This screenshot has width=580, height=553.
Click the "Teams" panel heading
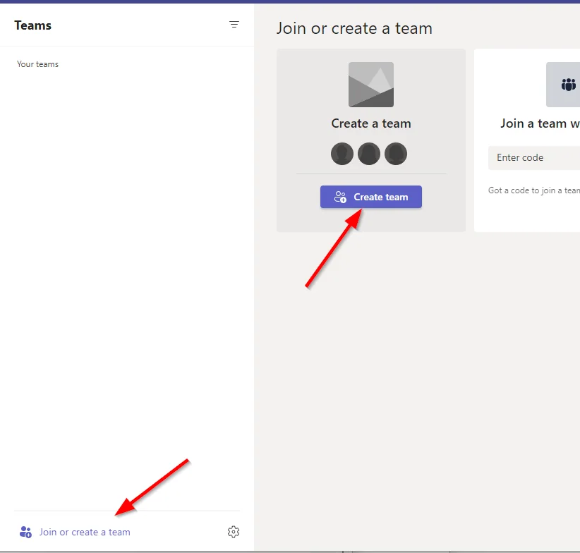click(x=33, y=25)
